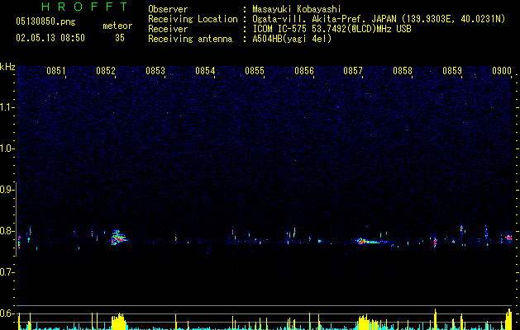The image size is (520, 330).
Task: Click the 0.7 frequency axis label
Action: pos(6,272)
